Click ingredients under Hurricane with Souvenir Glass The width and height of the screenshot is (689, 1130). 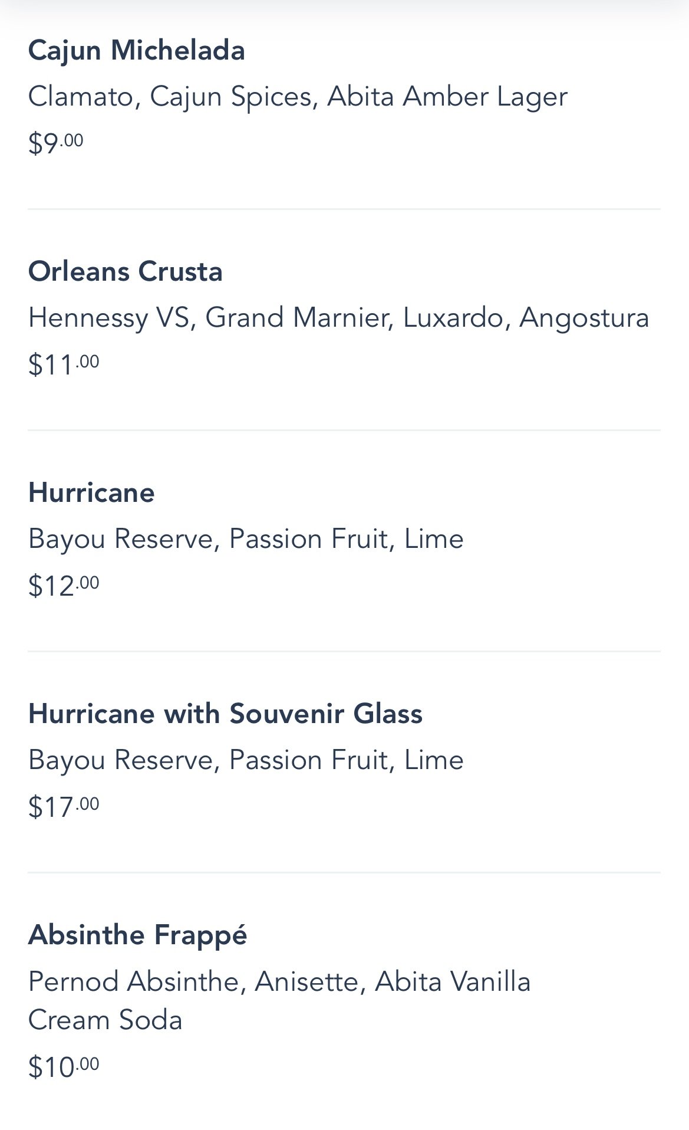point(246,760)
